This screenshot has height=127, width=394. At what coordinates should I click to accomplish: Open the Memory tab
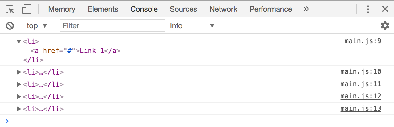click(62, 9)
